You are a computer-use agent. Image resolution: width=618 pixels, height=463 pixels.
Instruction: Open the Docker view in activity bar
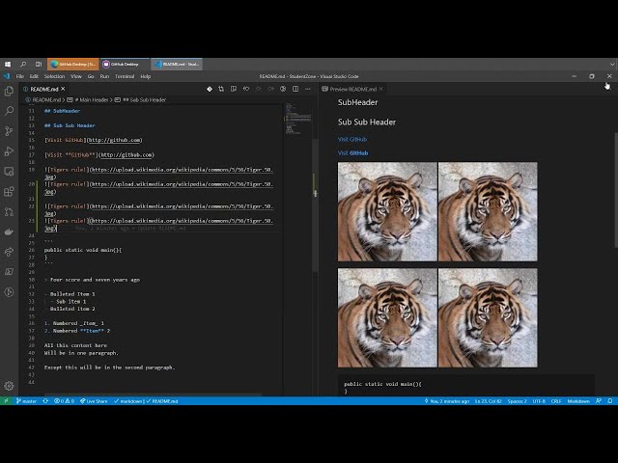pos(9,231)
